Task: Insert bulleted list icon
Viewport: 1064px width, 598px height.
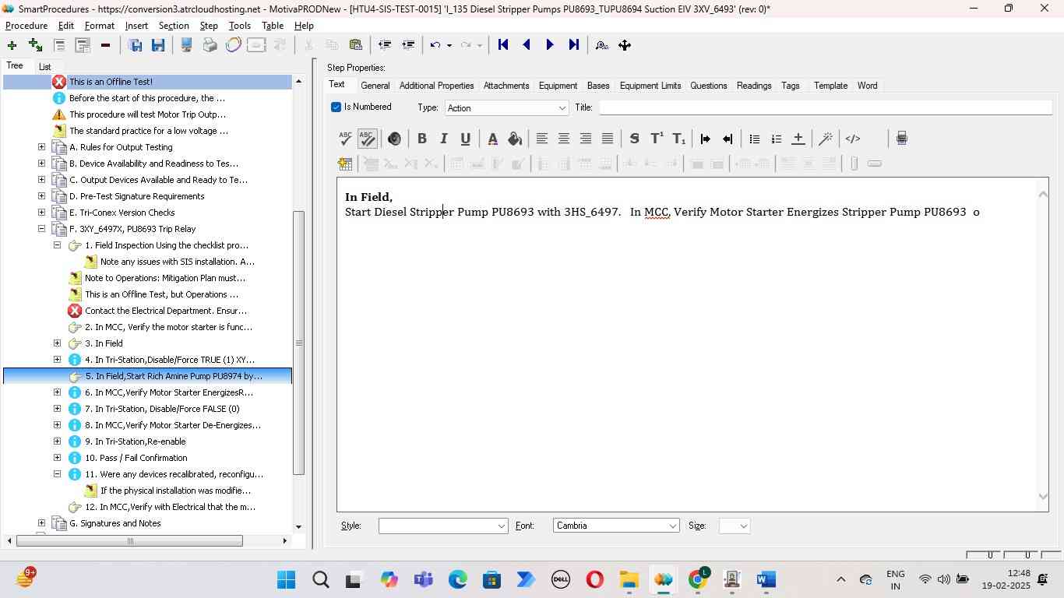Action: point(754,139)
